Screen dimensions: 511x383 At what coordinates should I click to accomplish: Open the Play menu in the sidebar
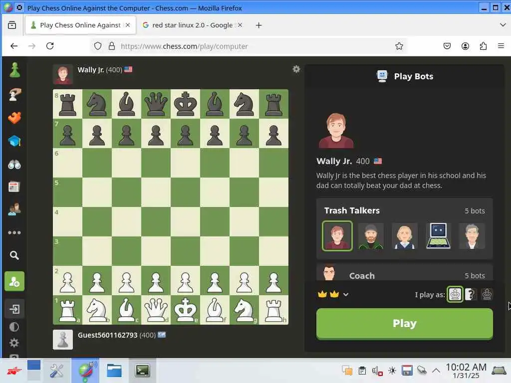pyautogui.click(x=14, y=94)
